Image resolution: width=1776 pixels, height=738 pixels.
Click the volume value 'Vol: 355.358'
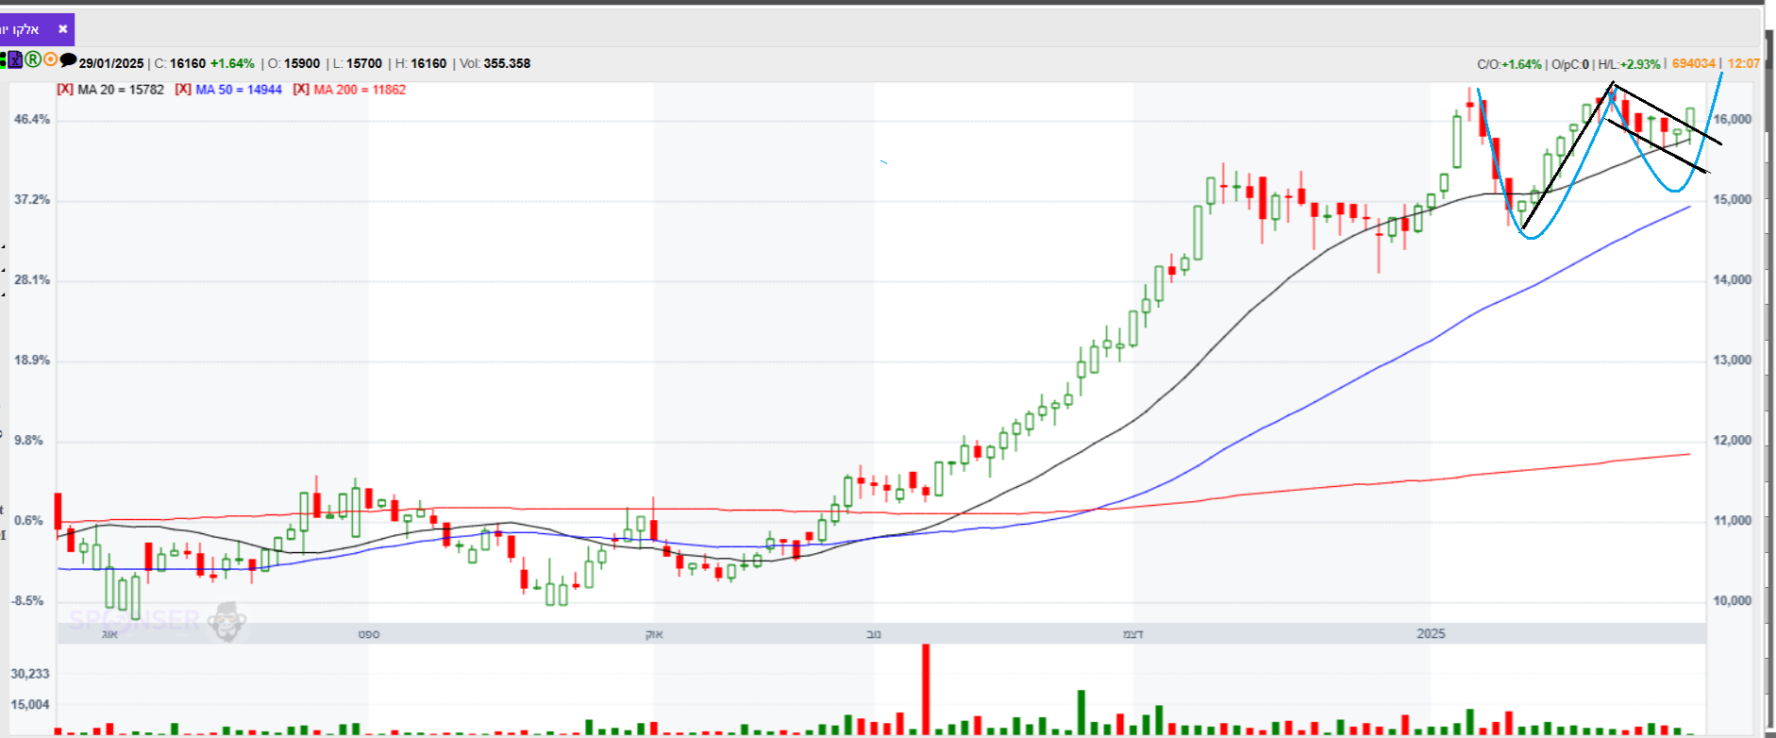pos(495,63)
